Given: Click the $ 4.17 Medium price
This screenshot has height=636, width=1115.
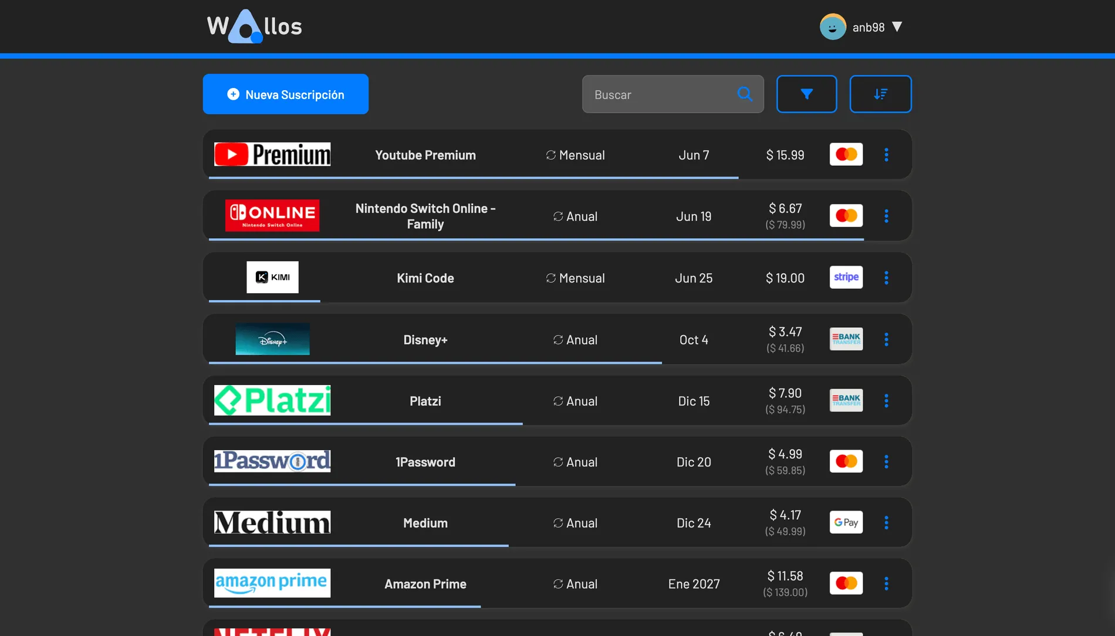Looking at the screenshot, I should point(785,515).
